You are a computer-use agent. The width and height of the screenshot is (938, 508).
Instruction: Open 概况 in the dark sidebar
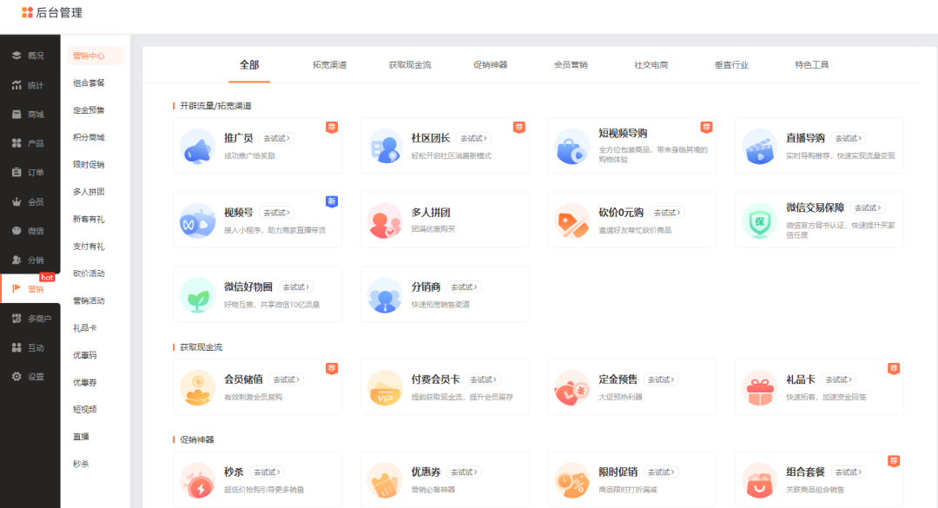pos(30,56)
